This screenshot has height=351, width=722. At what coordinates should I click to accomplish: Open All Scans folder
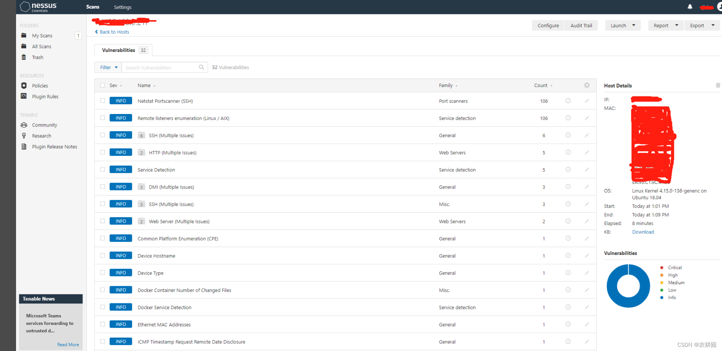point(41,46)
